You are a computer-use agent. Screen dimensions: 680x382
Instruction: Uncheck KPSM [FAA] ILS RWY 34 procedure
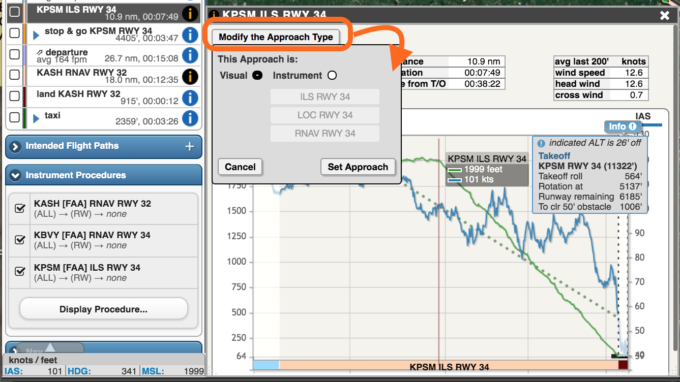[20, 272]
